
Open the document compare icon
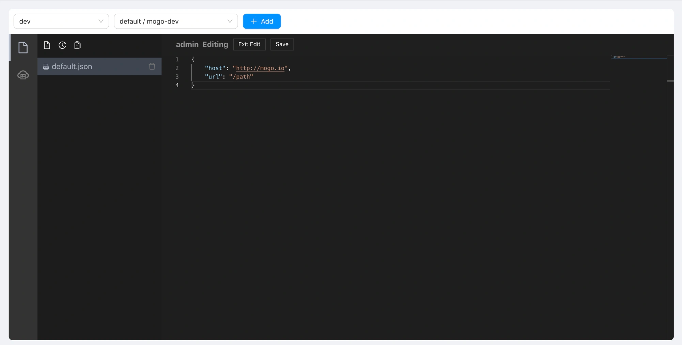[x=77, y=45]
